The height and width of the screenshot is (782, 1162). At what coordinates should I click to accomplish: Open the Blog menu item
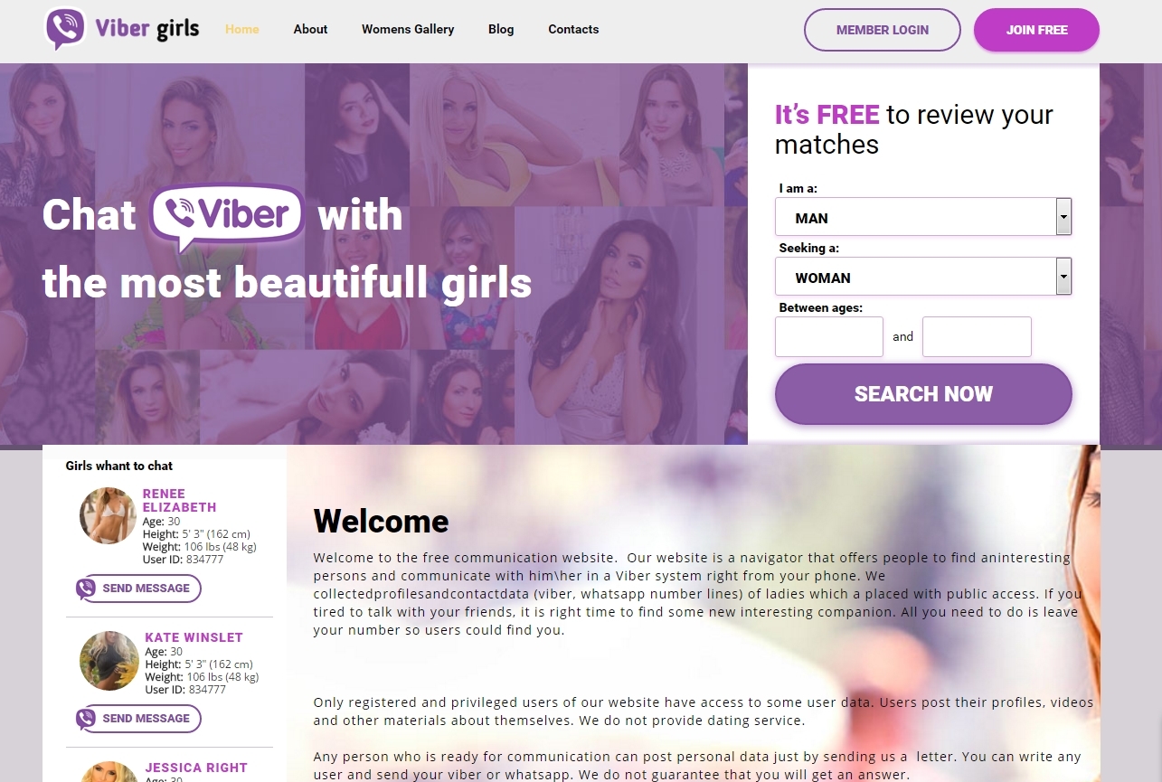click(501, 29)
